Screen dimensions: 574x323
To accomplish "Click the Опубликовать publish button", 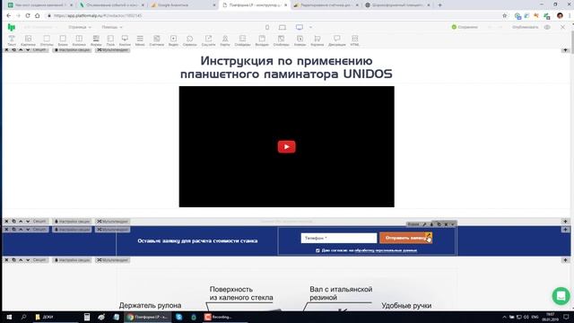I will (526, 27).
